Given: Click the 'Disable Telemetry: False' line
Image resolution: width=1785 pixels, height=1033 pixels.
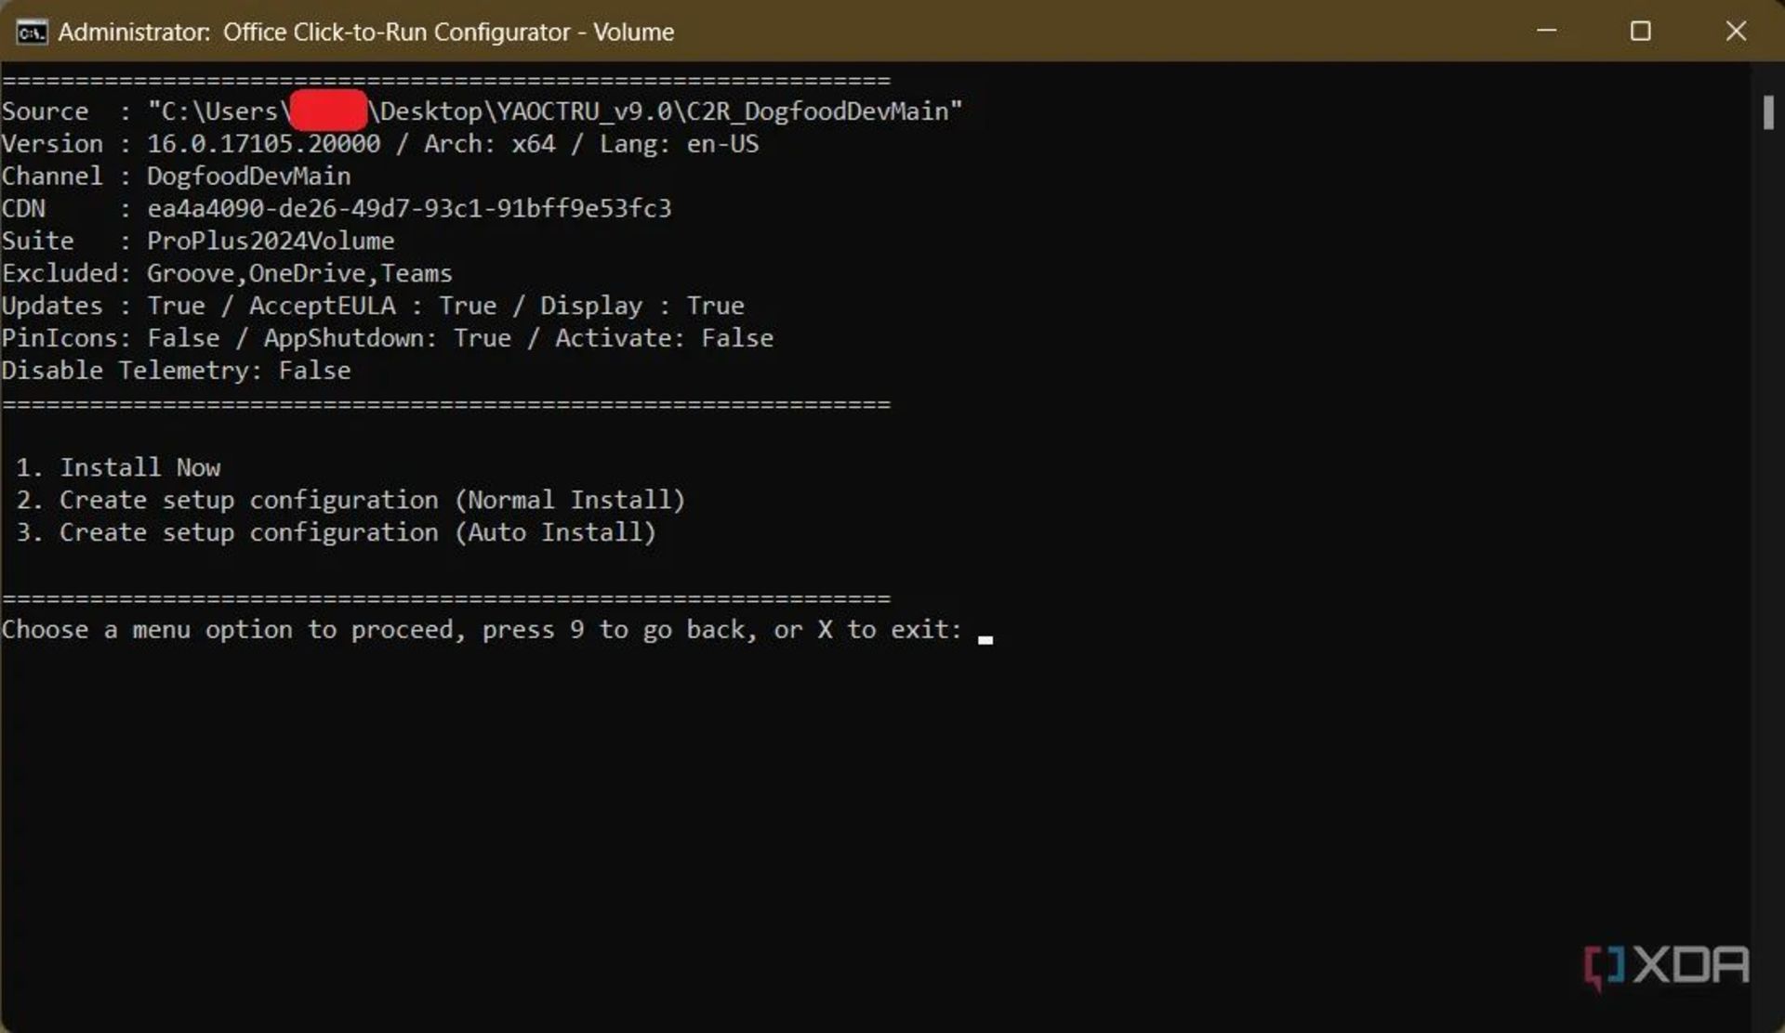Looking at the screenshot, I should coord(176,371).
